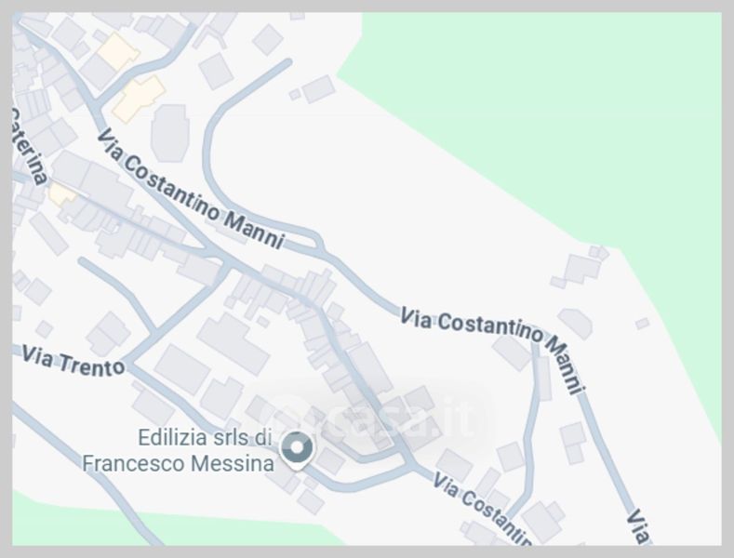
Task: Select the largest yellow highlighted building
Action: [x=139, y=99]
